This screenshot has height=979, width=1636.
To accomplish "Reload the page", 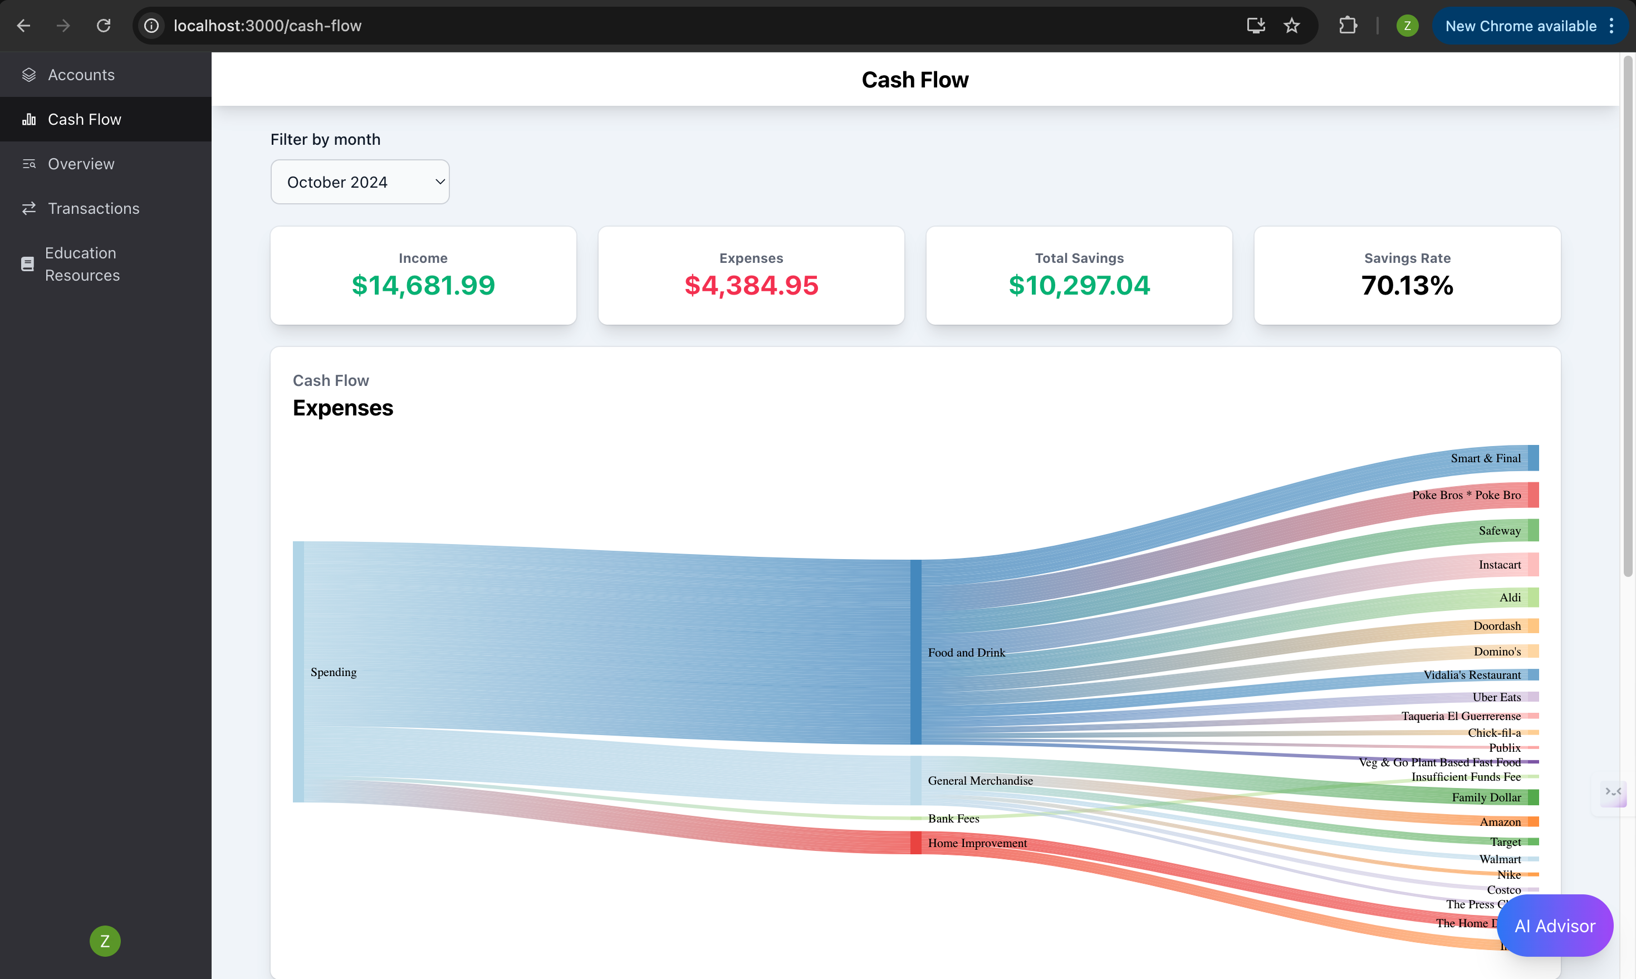I will click(x=104, y=26).
